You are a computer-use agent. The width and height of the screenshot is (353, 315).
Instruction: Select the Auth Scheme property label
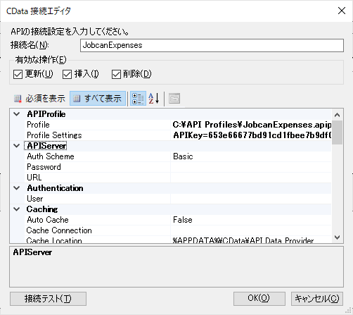(x=51, y=156)
